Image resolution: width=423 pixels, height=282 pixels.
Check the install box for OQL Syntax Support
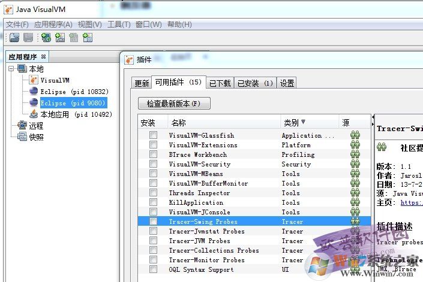pos(153,269)
